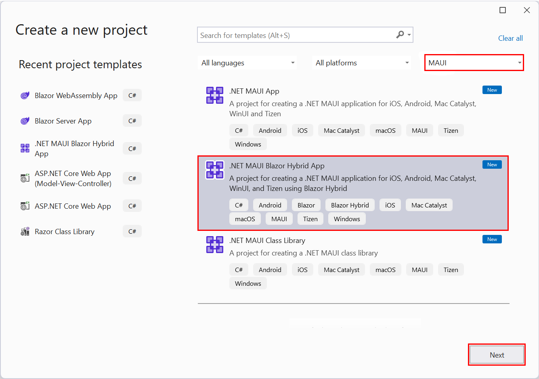Click the recent .NET MAUI Blazor Hybrid icon
The height and width of the screenshot is (379, 539).
(25, 149)
